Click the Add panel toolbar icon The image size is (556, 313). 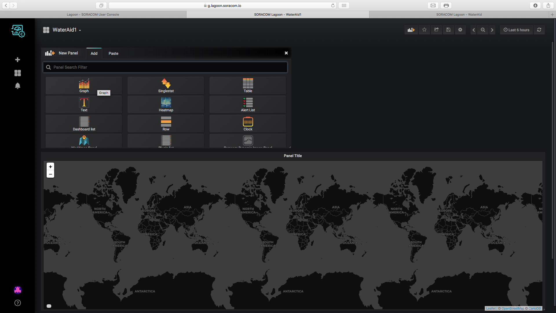(x=411, y=30)
